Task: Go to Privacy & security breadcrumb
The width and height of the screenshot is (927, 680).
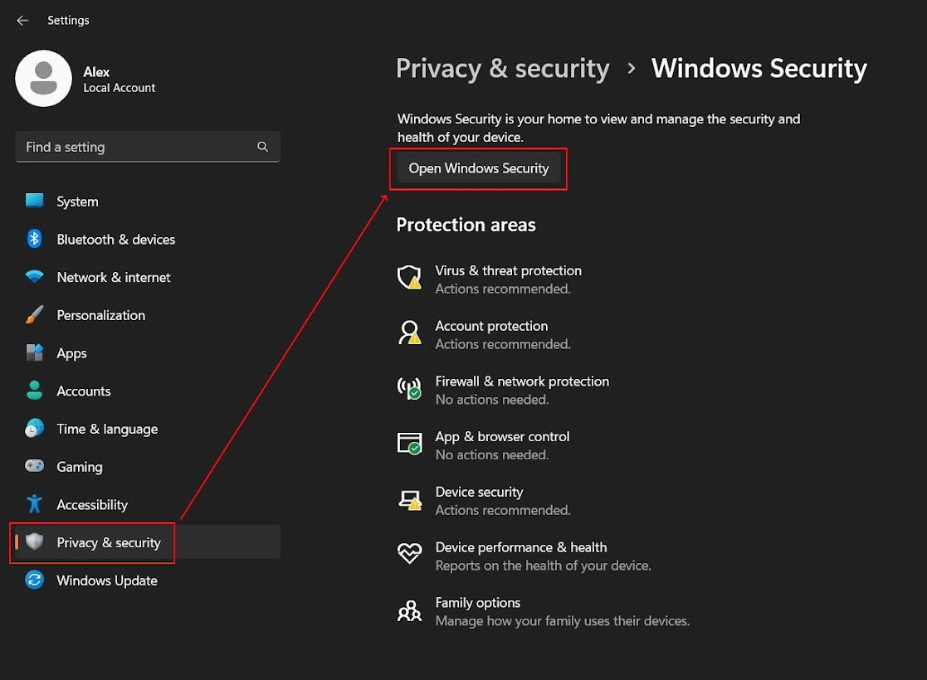Action: (x=502, y=69)
